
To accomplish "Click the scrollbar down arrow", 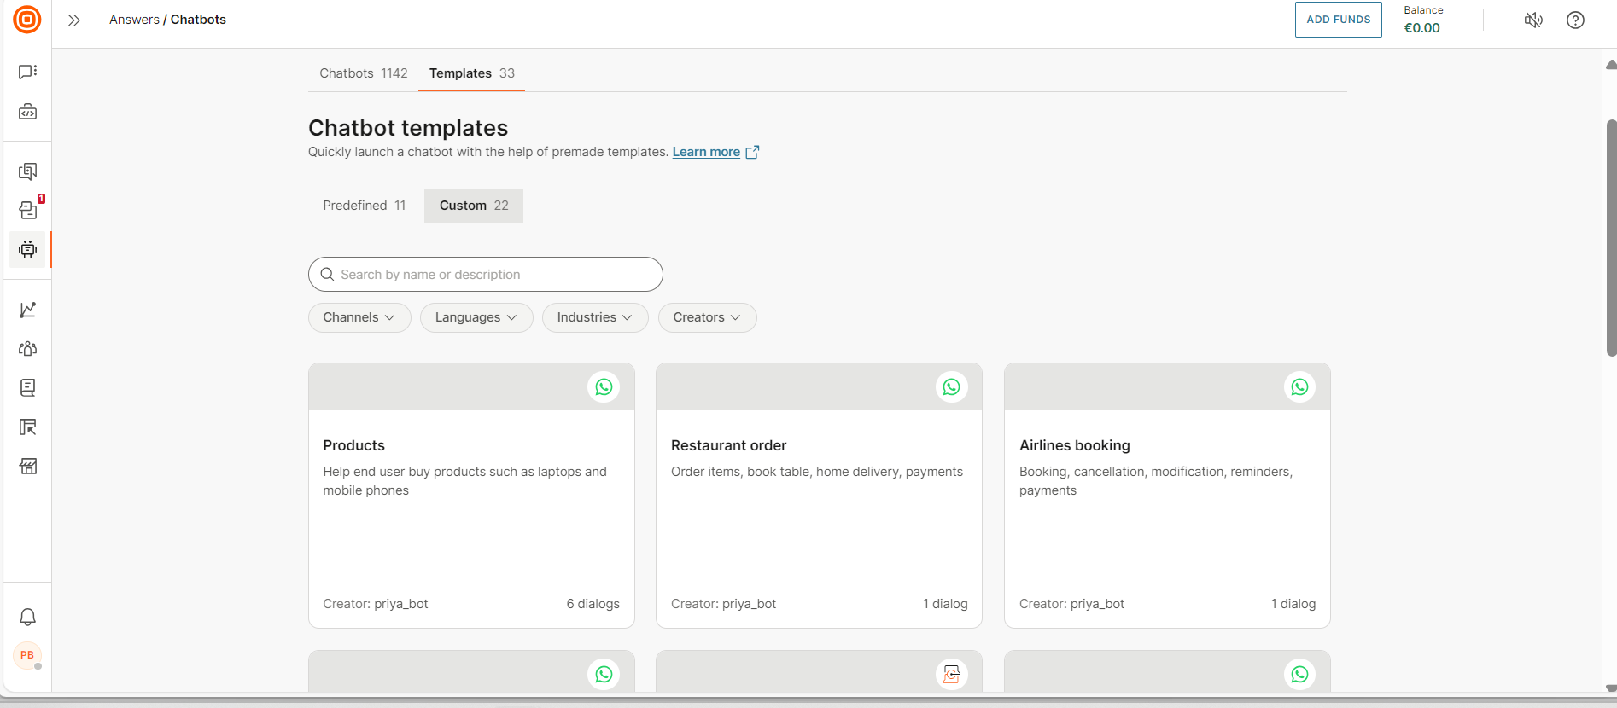I will coord(1611,688).
